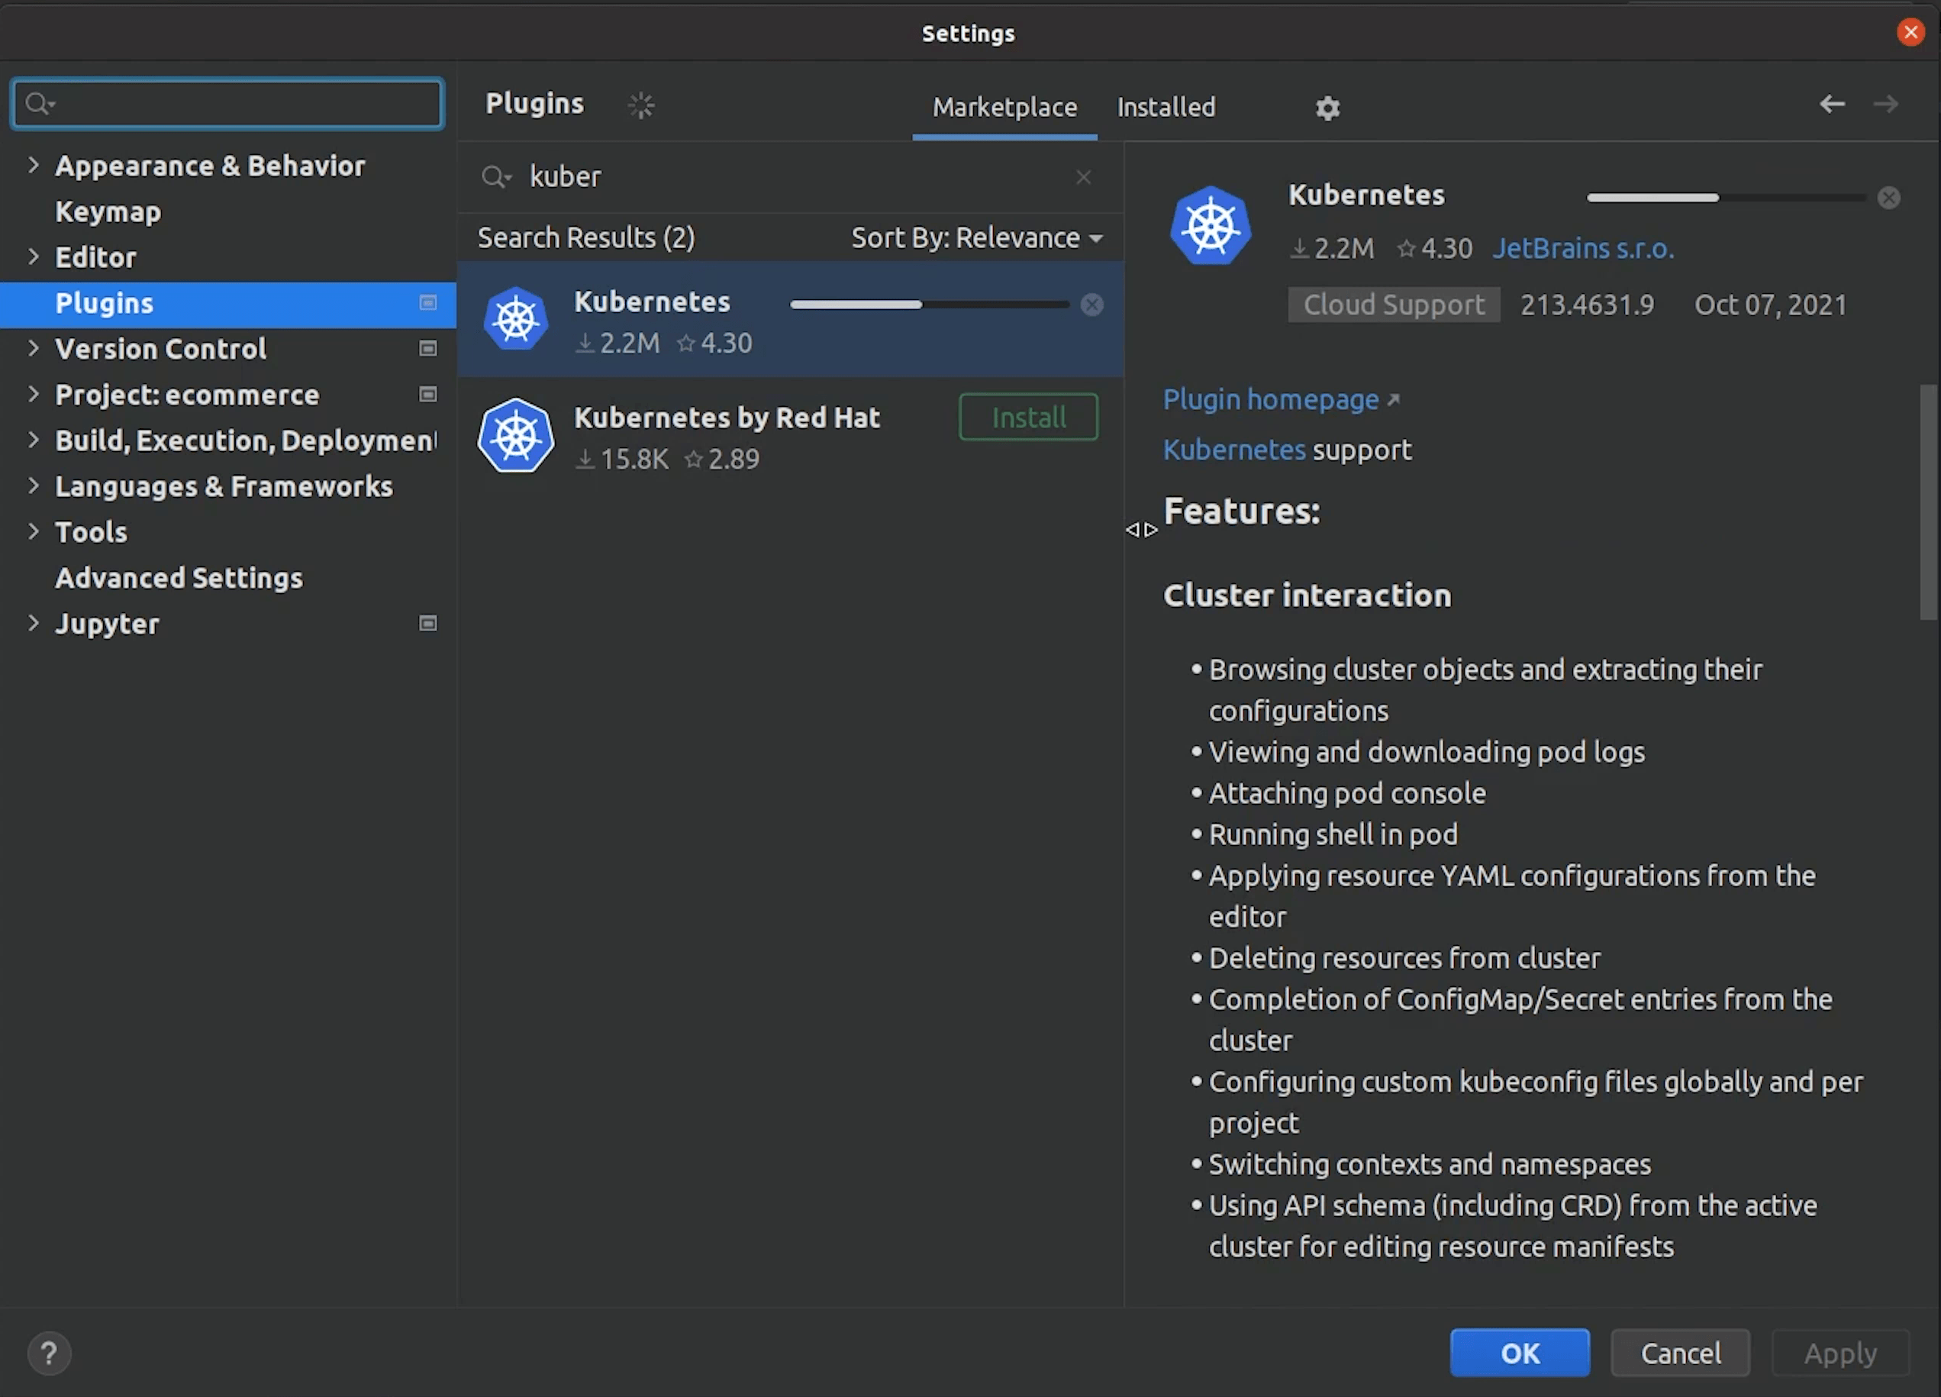Viewport: 1941px width, 1397px height.
Task: Click the plugin search magnifier icon
Action: 495,177
